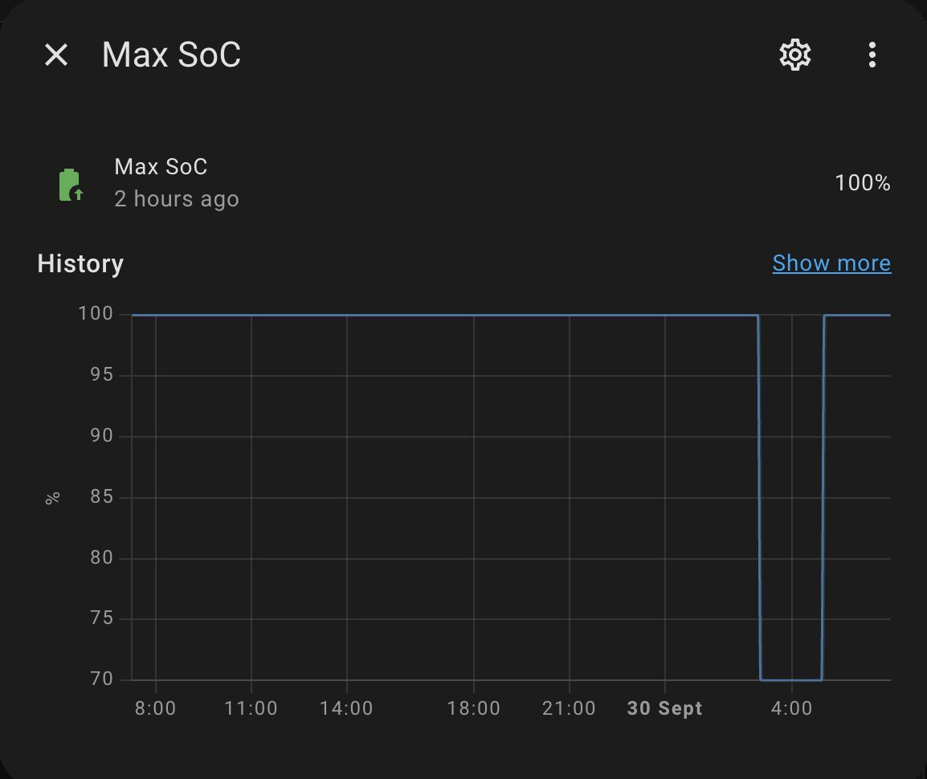
Task: Click the 30 Sept date label
Action: coord(664,708)
